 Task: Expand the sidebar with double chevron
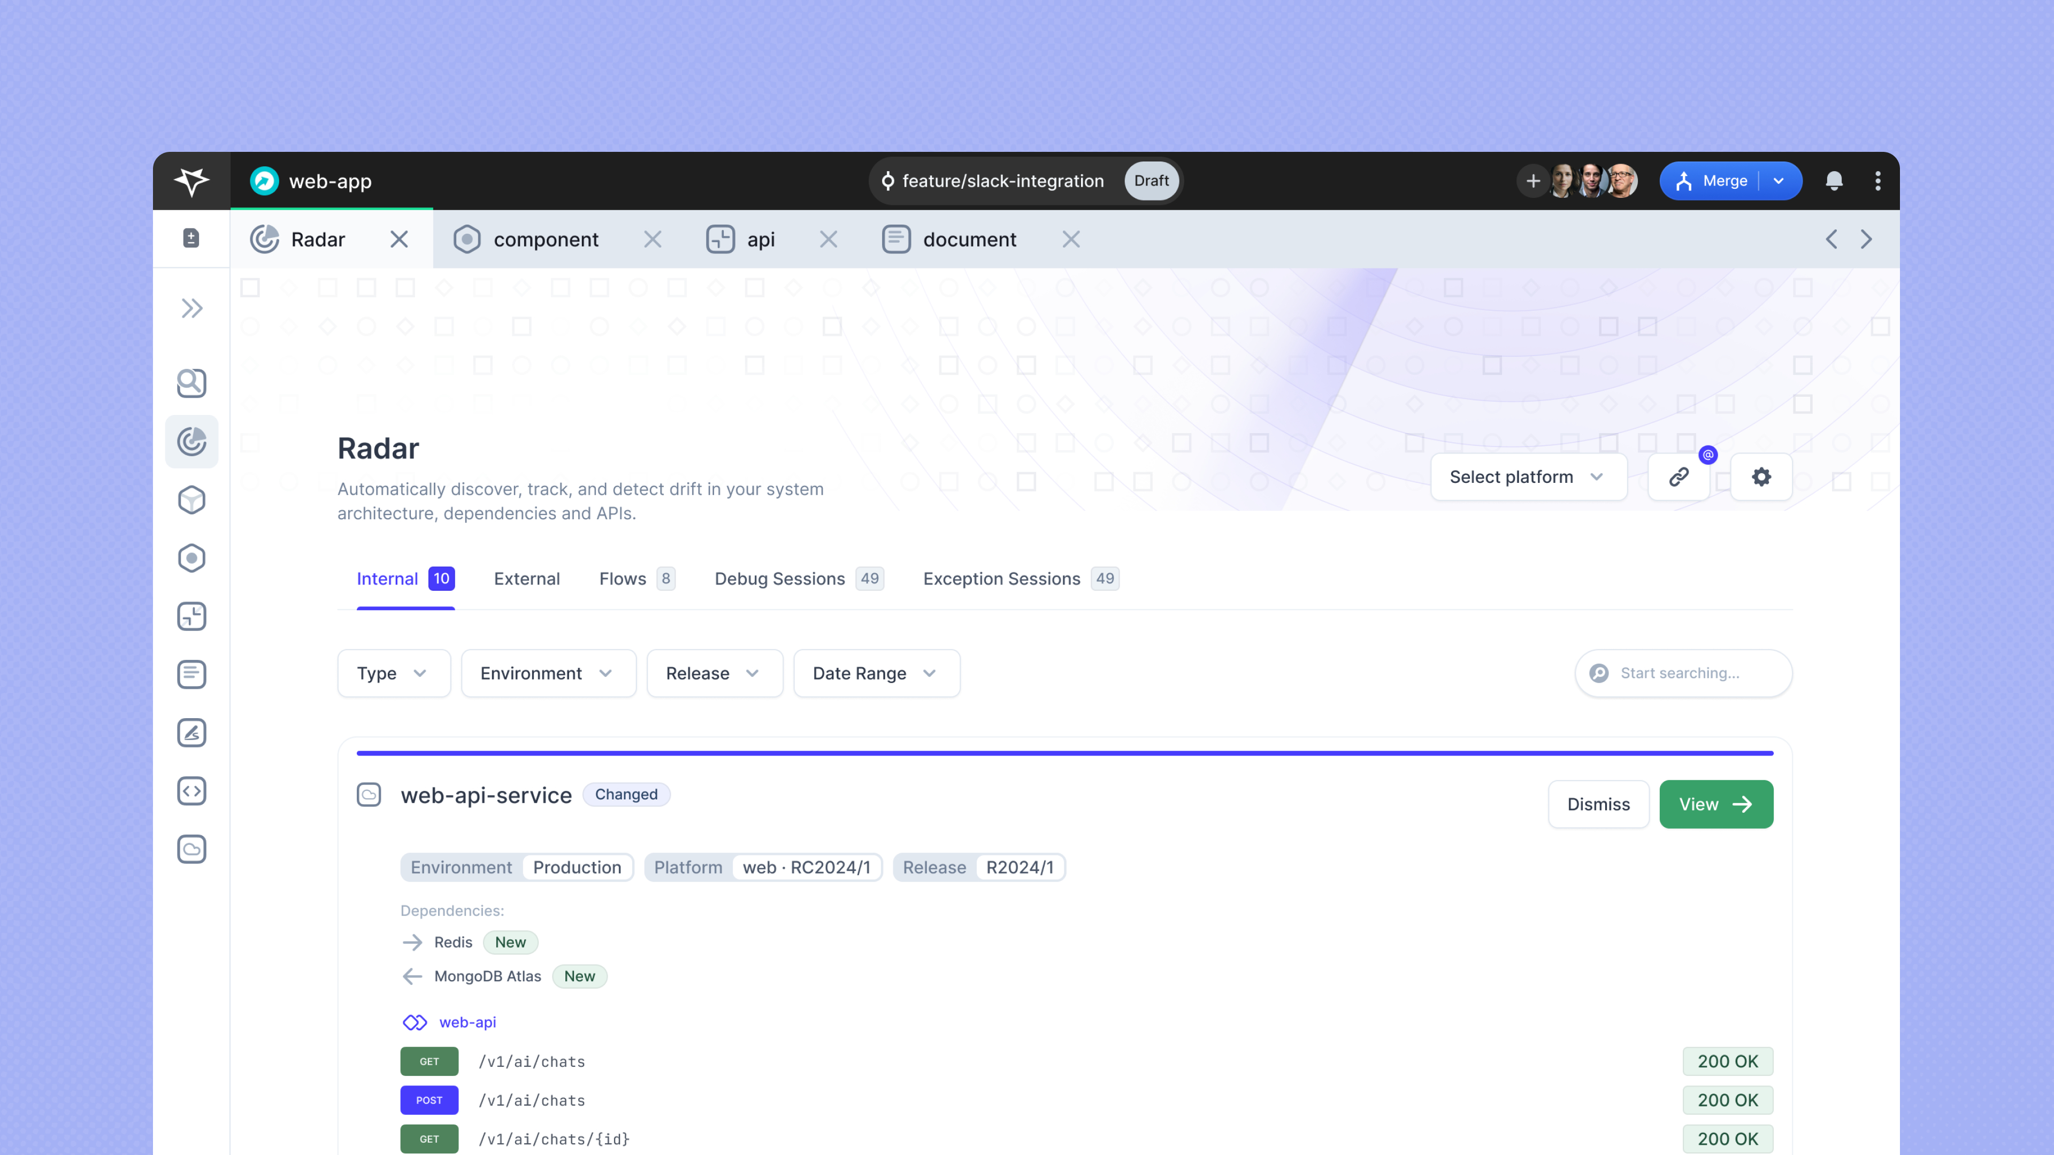click(x=191, y=309)
